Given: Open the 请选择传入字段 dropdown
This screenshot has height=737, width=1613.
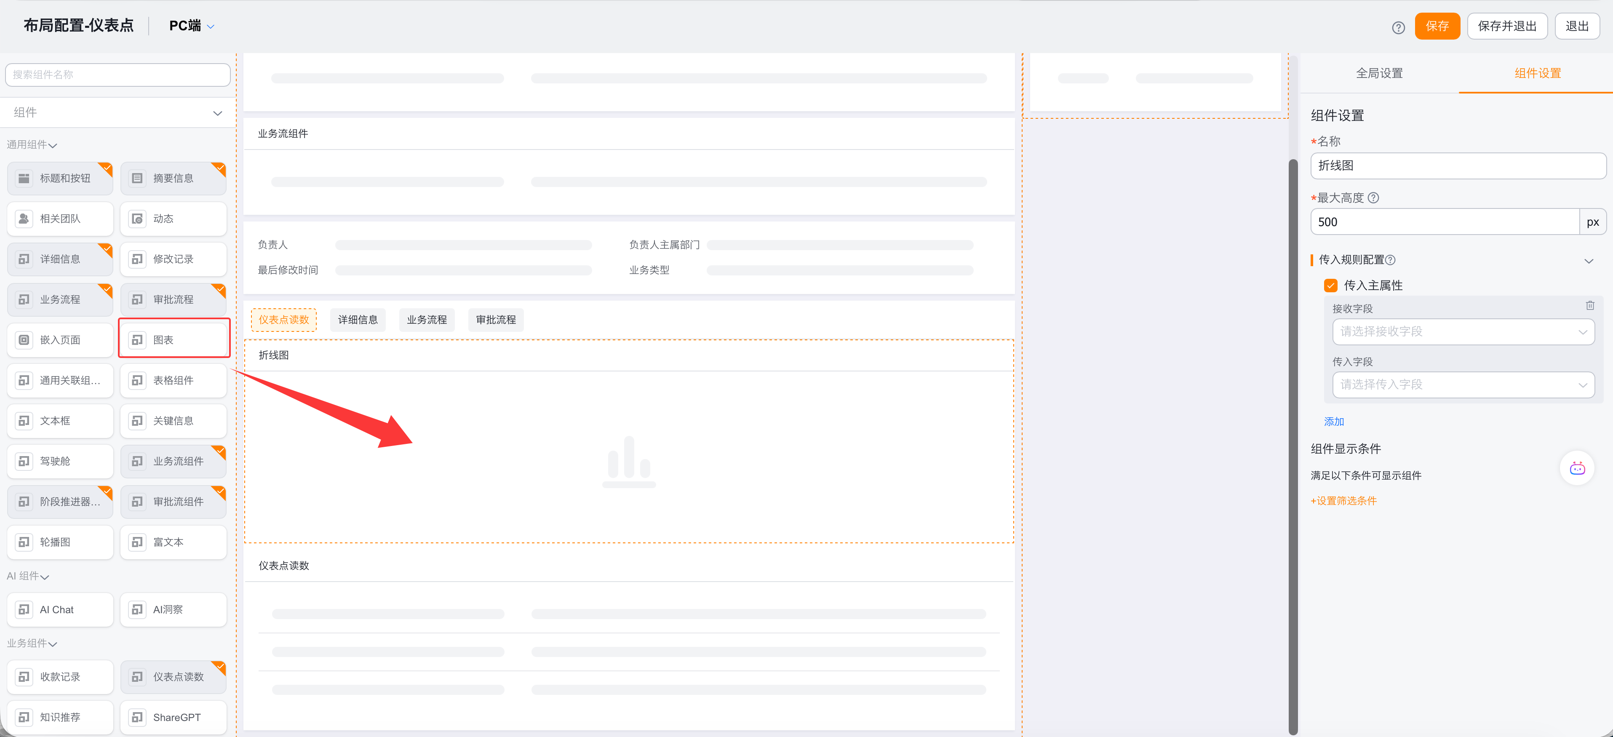Looking at the screenshot, I should pyautogui.click(x=1463, y=385).
